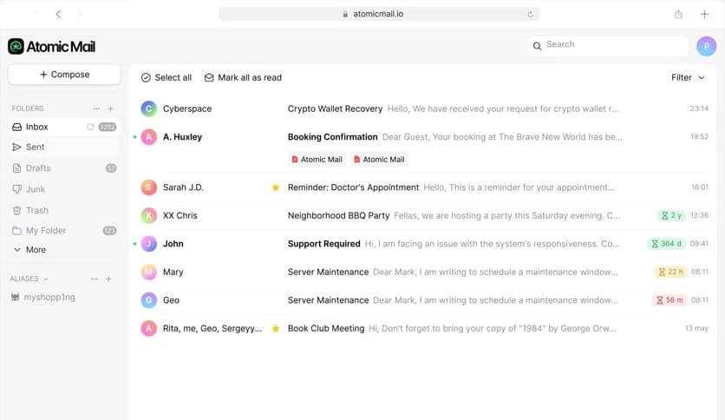The height and width of the screenshot is (420, 725).
Task: Add a new folder with plus icon
Action: [110, 108]
